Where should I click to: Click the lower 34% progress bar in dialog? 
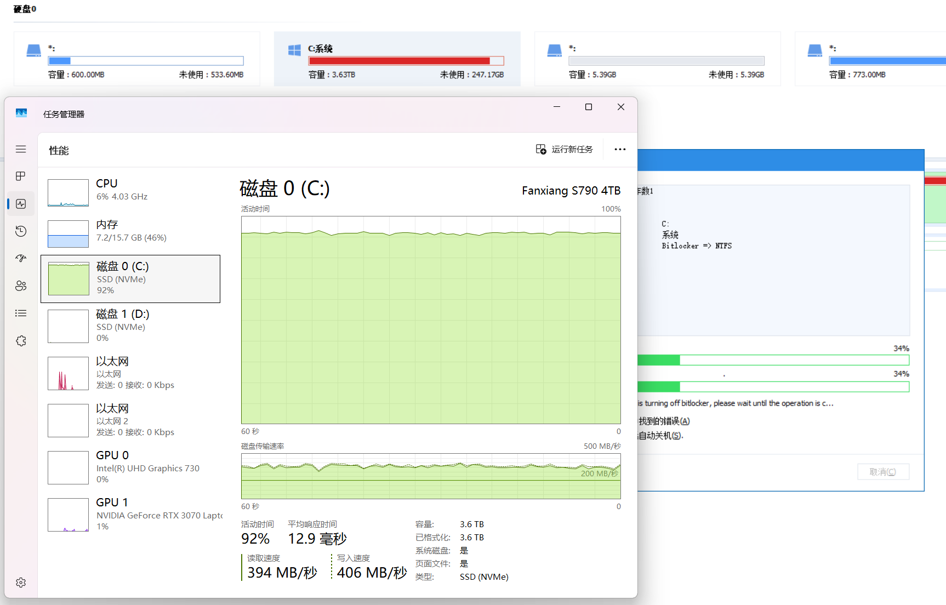[773, 387]
